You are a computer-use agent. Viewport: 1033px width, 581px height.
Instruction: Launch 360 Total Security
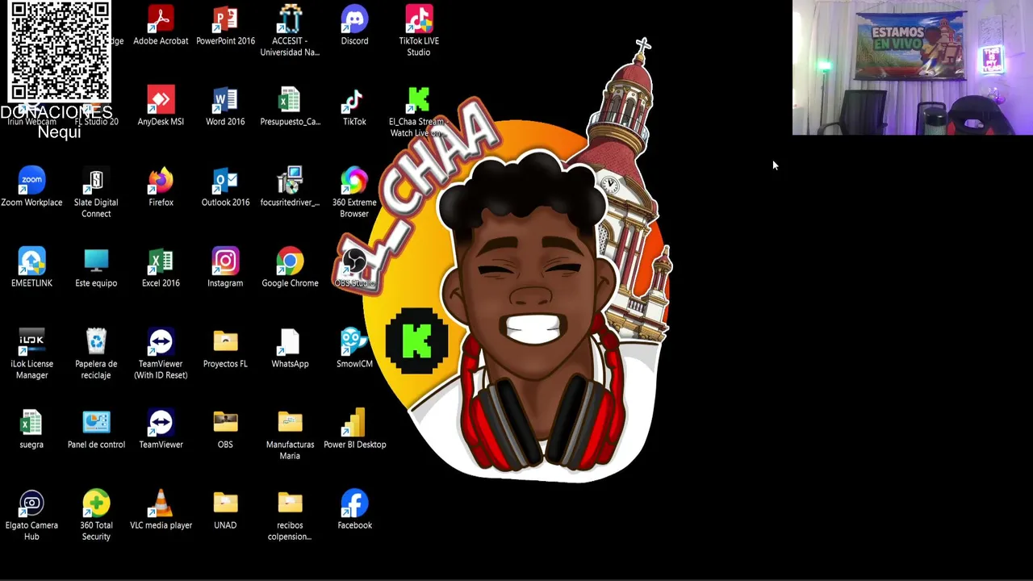pos(96,516)
